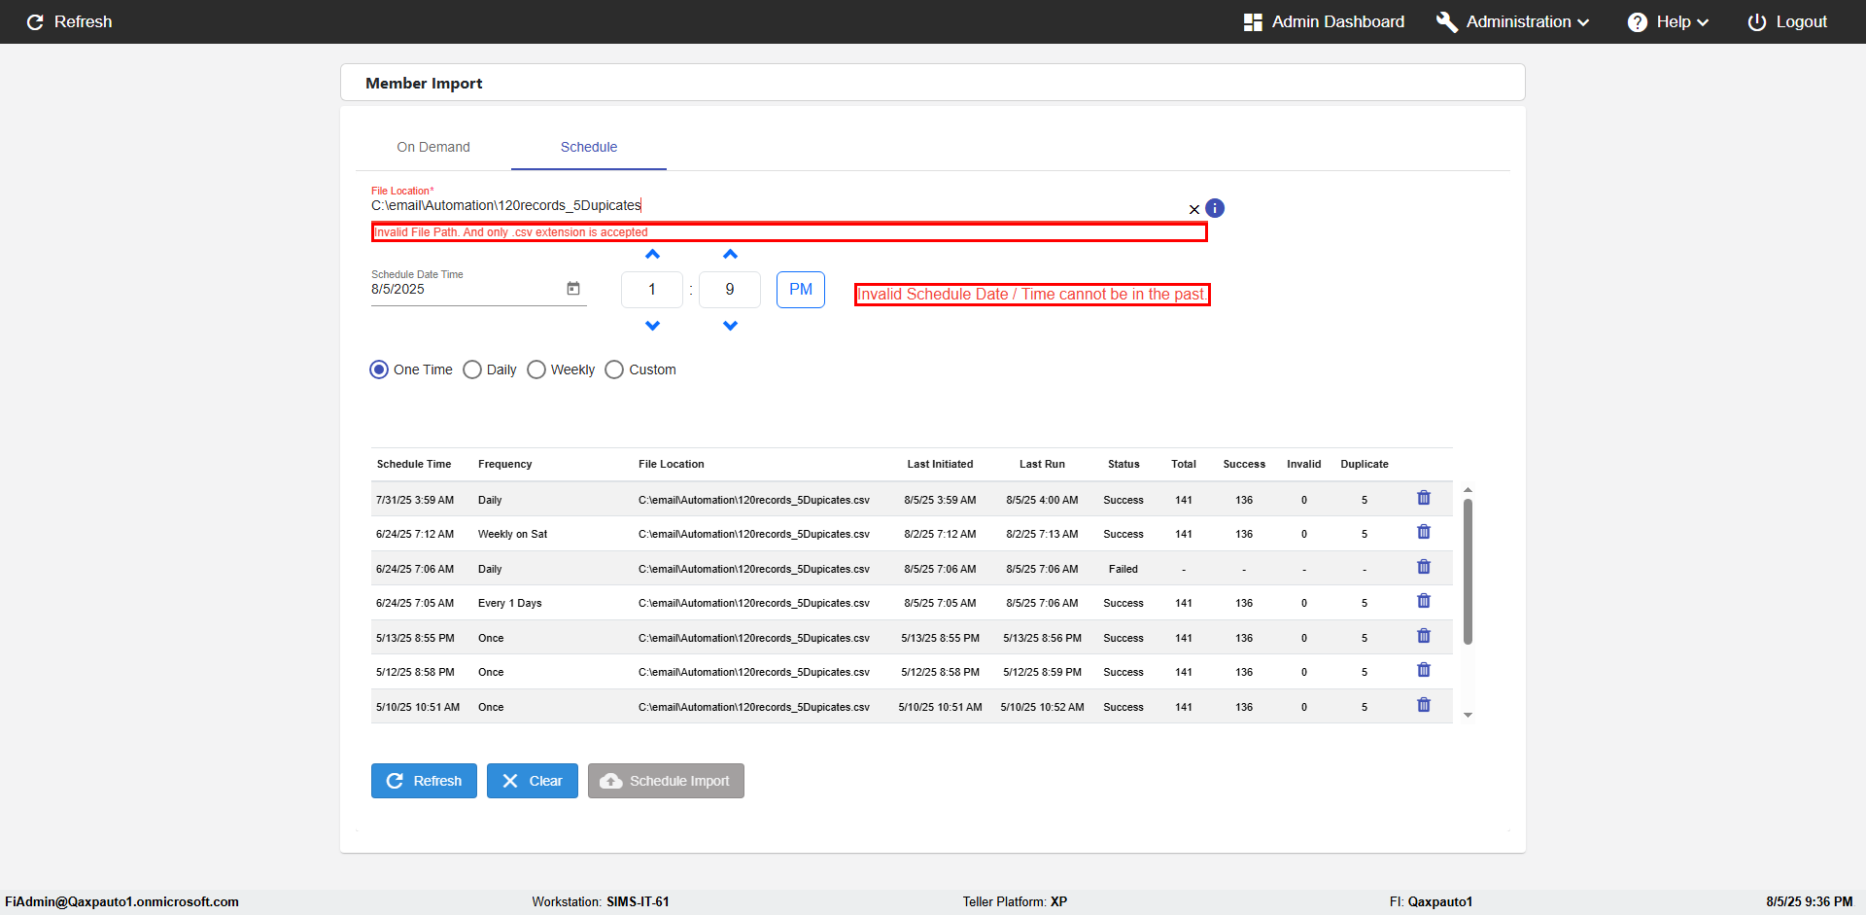The height and width of the screenshot is (915, 1866).
Task: Select the Custom frequency option
Action: click(614, 370)
